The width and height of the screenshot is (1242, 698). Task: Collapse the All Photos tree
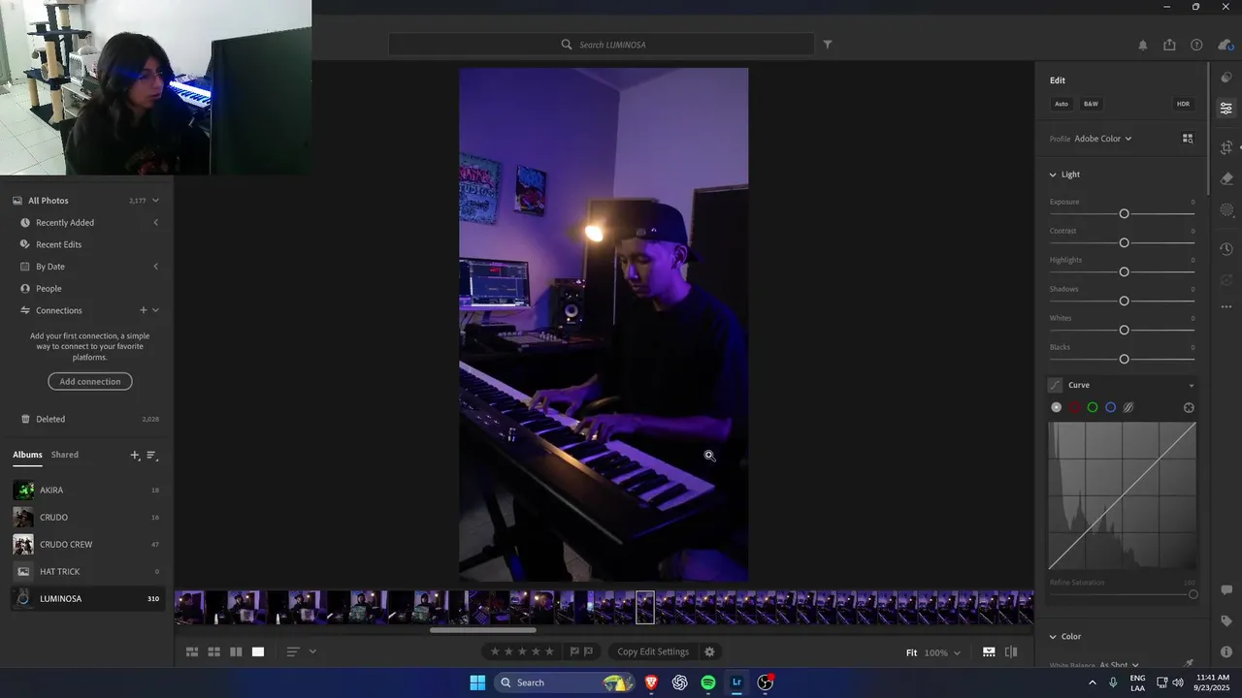point(155,201)
